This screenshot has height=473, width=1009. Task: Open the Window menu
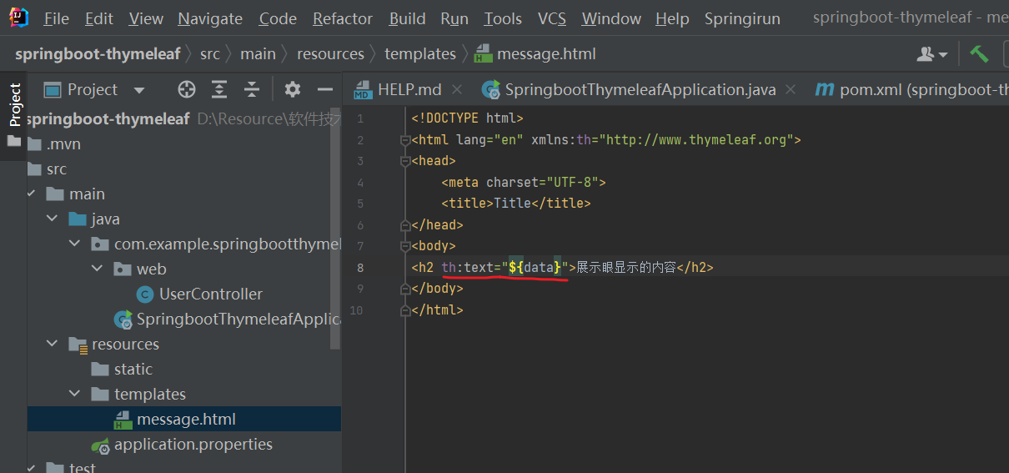tap(611, 18)
